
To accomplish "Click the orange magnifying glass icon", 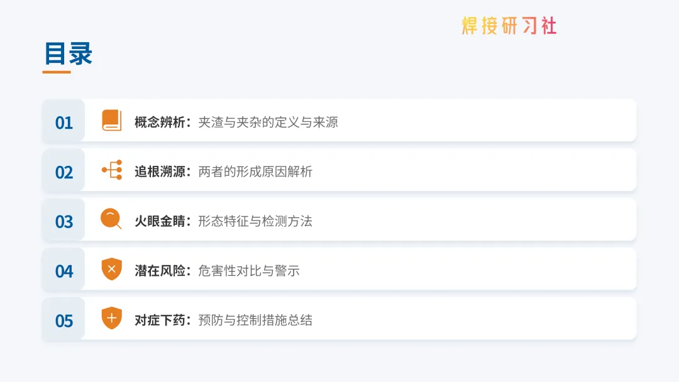I will (x=111, y=220).
